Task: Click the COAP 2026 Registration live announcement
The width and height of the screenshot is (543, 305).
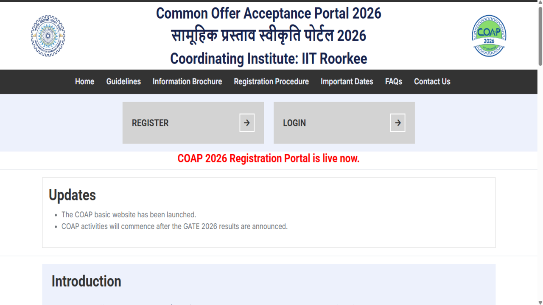Action: 269,158
